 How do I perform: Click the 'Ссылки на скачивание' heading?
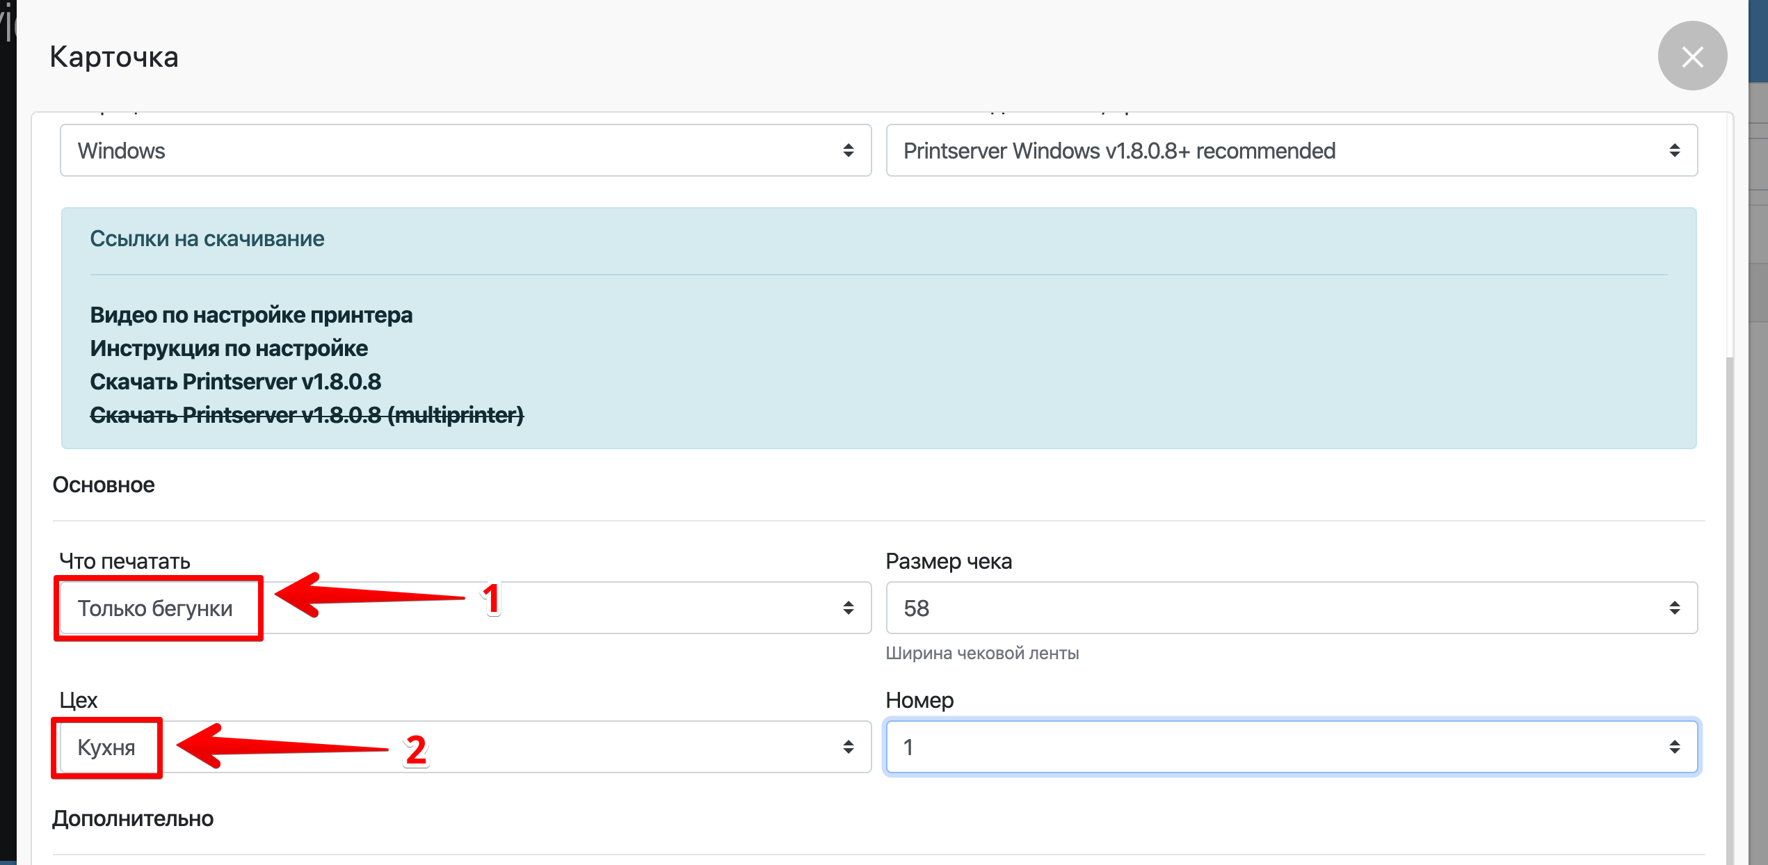click(207, 239)
